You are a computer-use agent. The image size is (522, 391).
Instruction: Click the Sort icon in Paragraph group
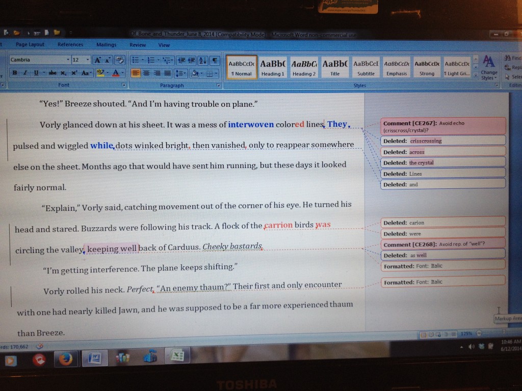(203, 60)
